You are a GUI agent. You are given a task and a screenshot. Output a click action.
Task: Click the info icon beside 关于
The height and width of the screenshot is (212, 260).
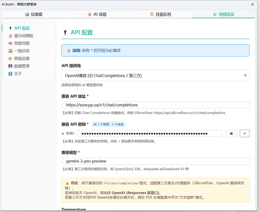10,74
